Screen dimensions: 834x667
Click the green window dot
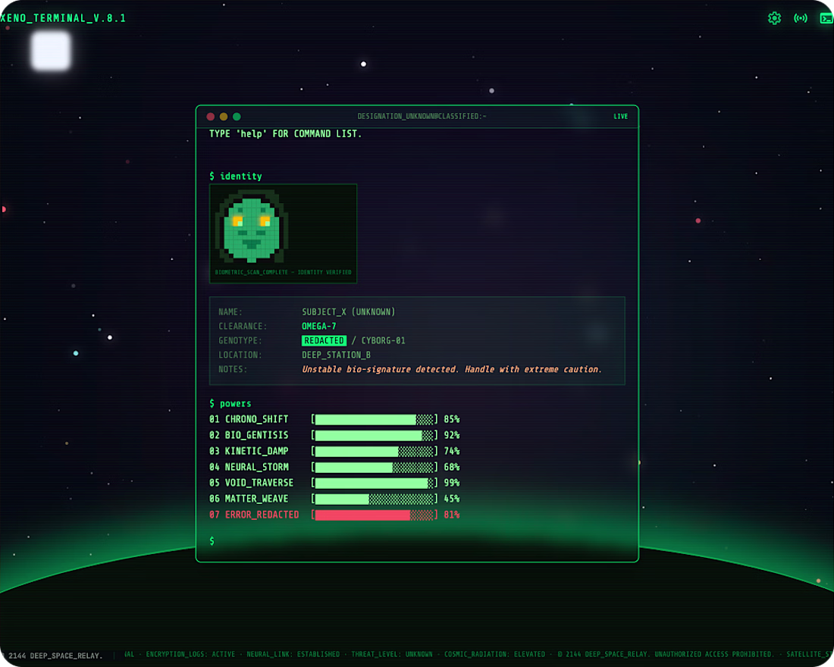point(237,117)
